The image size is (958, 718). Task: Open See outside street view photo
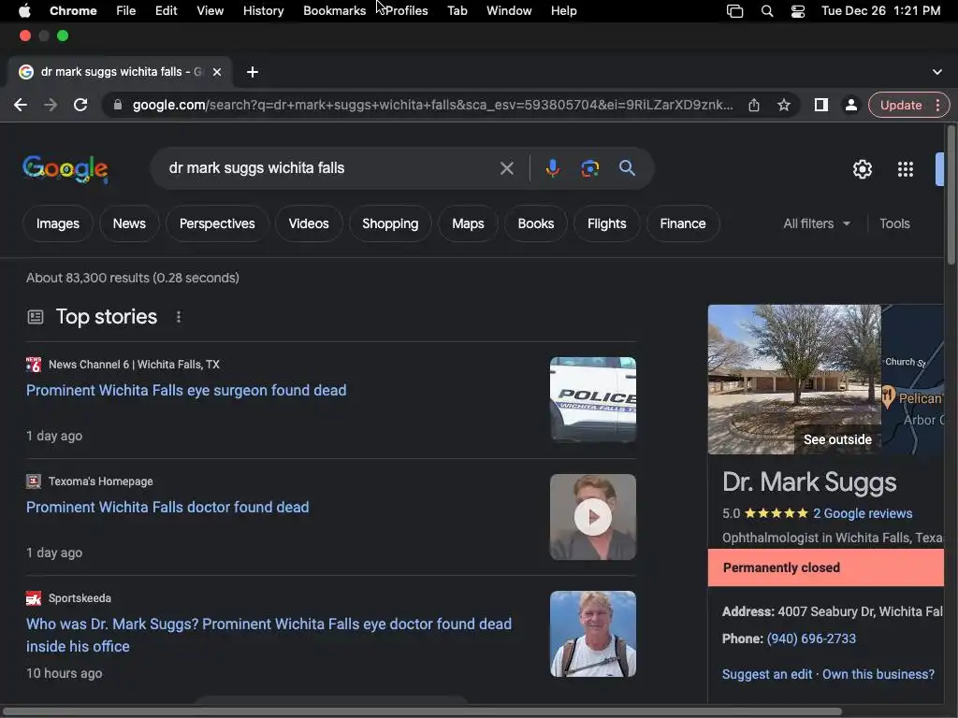click(794, 380)
